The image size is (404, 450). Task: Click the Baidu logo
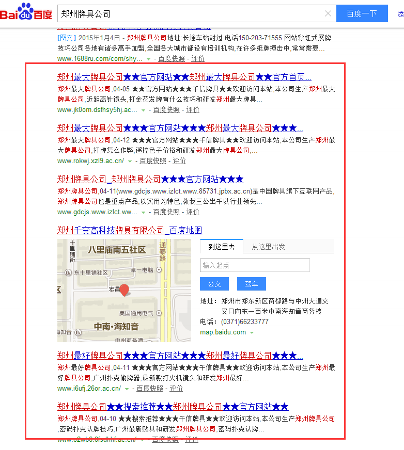coord(26,12)
